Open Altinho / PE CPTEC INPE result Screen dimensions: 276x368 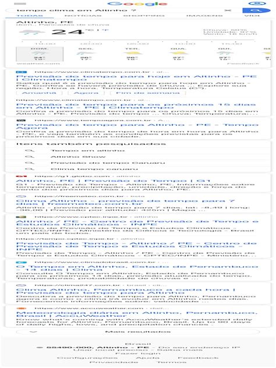137,223
